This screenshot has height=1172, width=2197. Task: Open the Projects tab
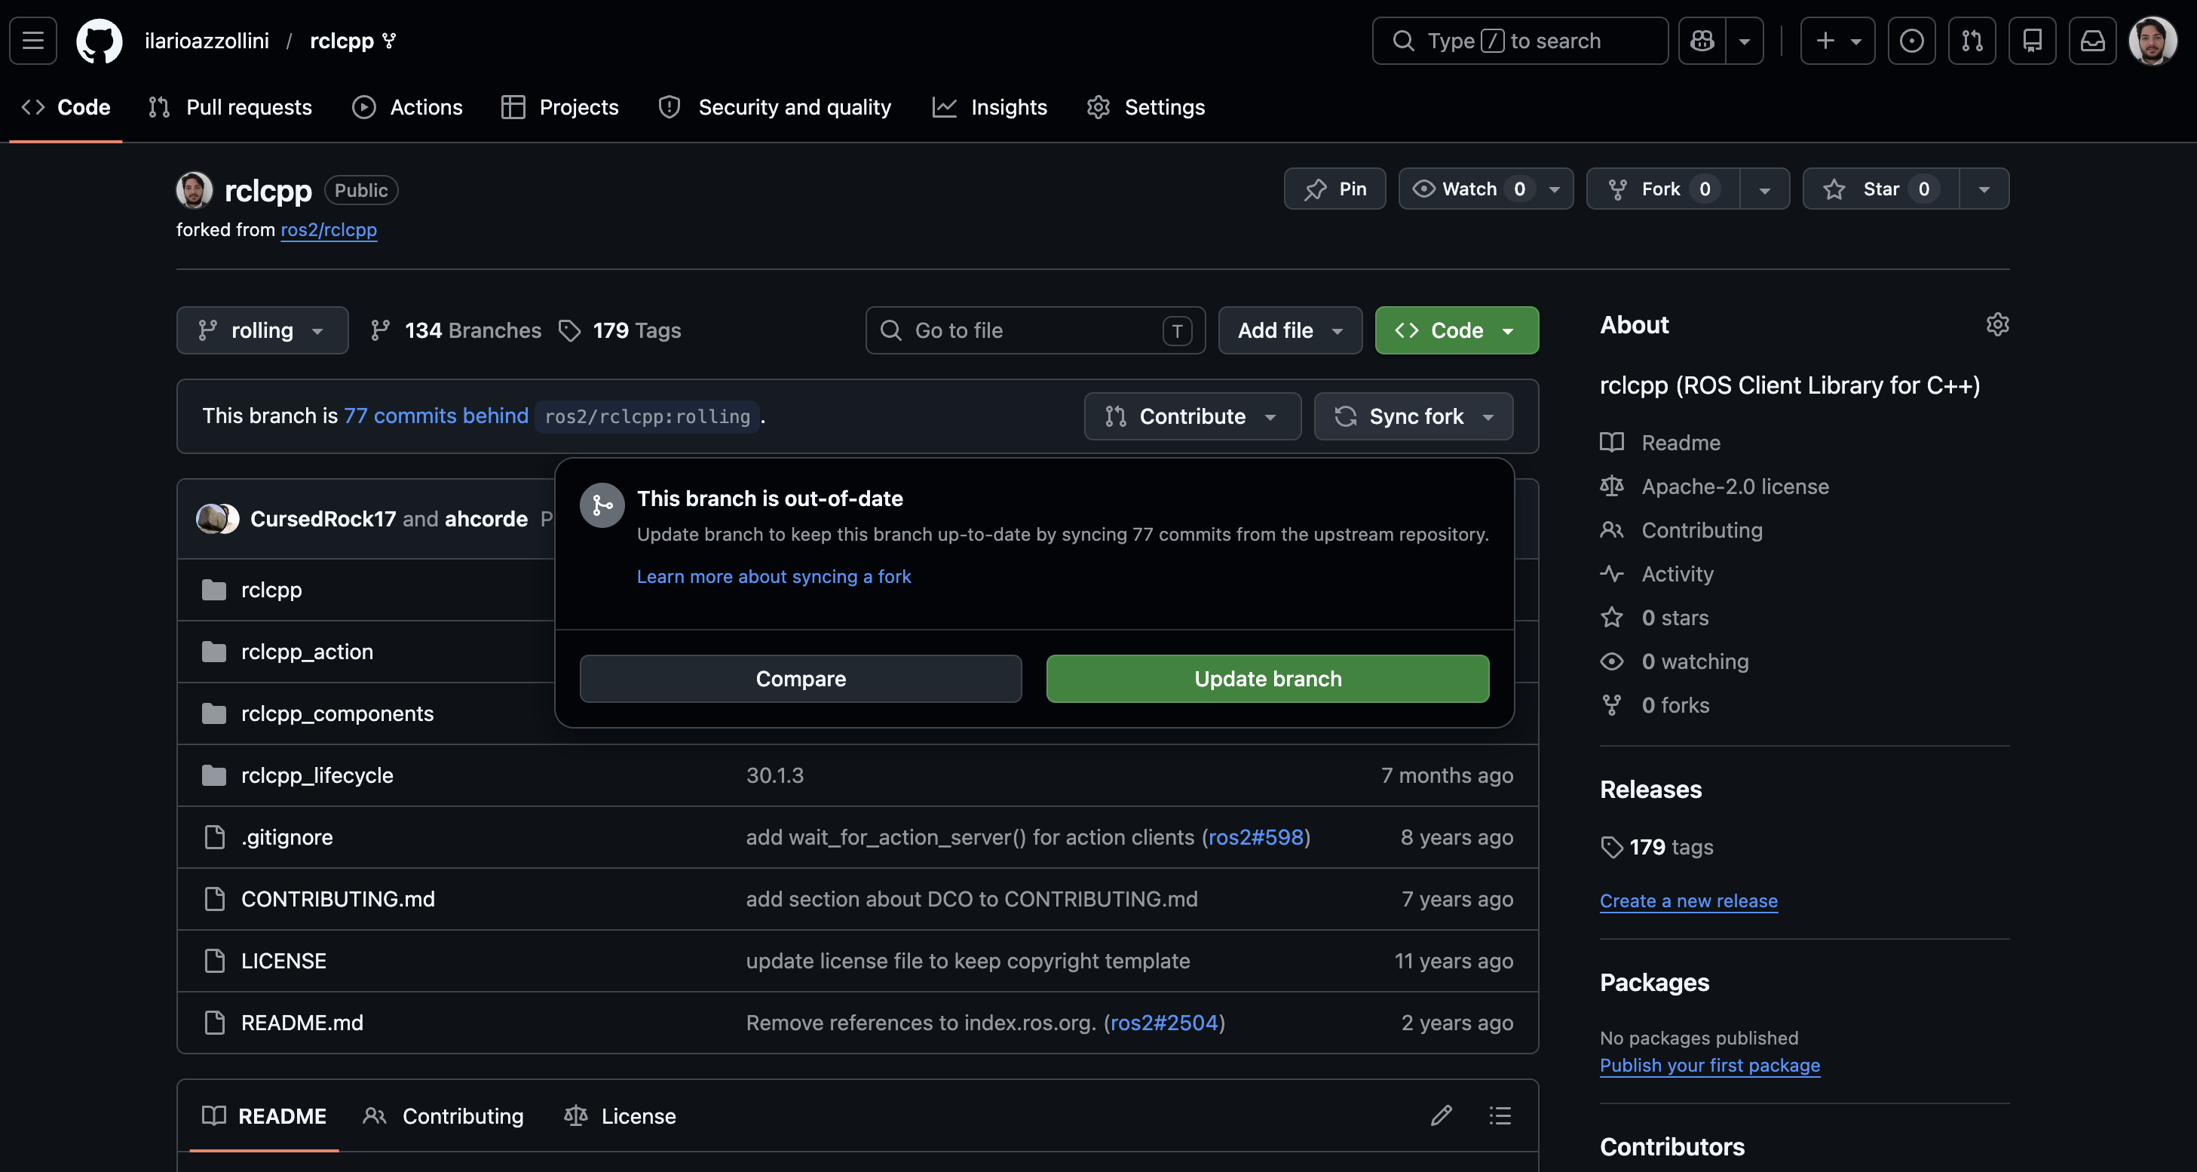(560, 108)
